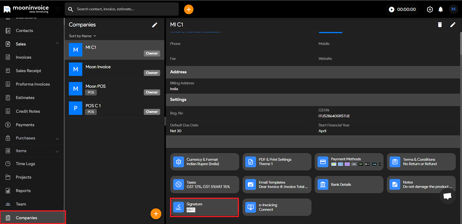Click pencil icon in Companies list header
The width and height of the screenshot is (462, 224).
(155, 25)
